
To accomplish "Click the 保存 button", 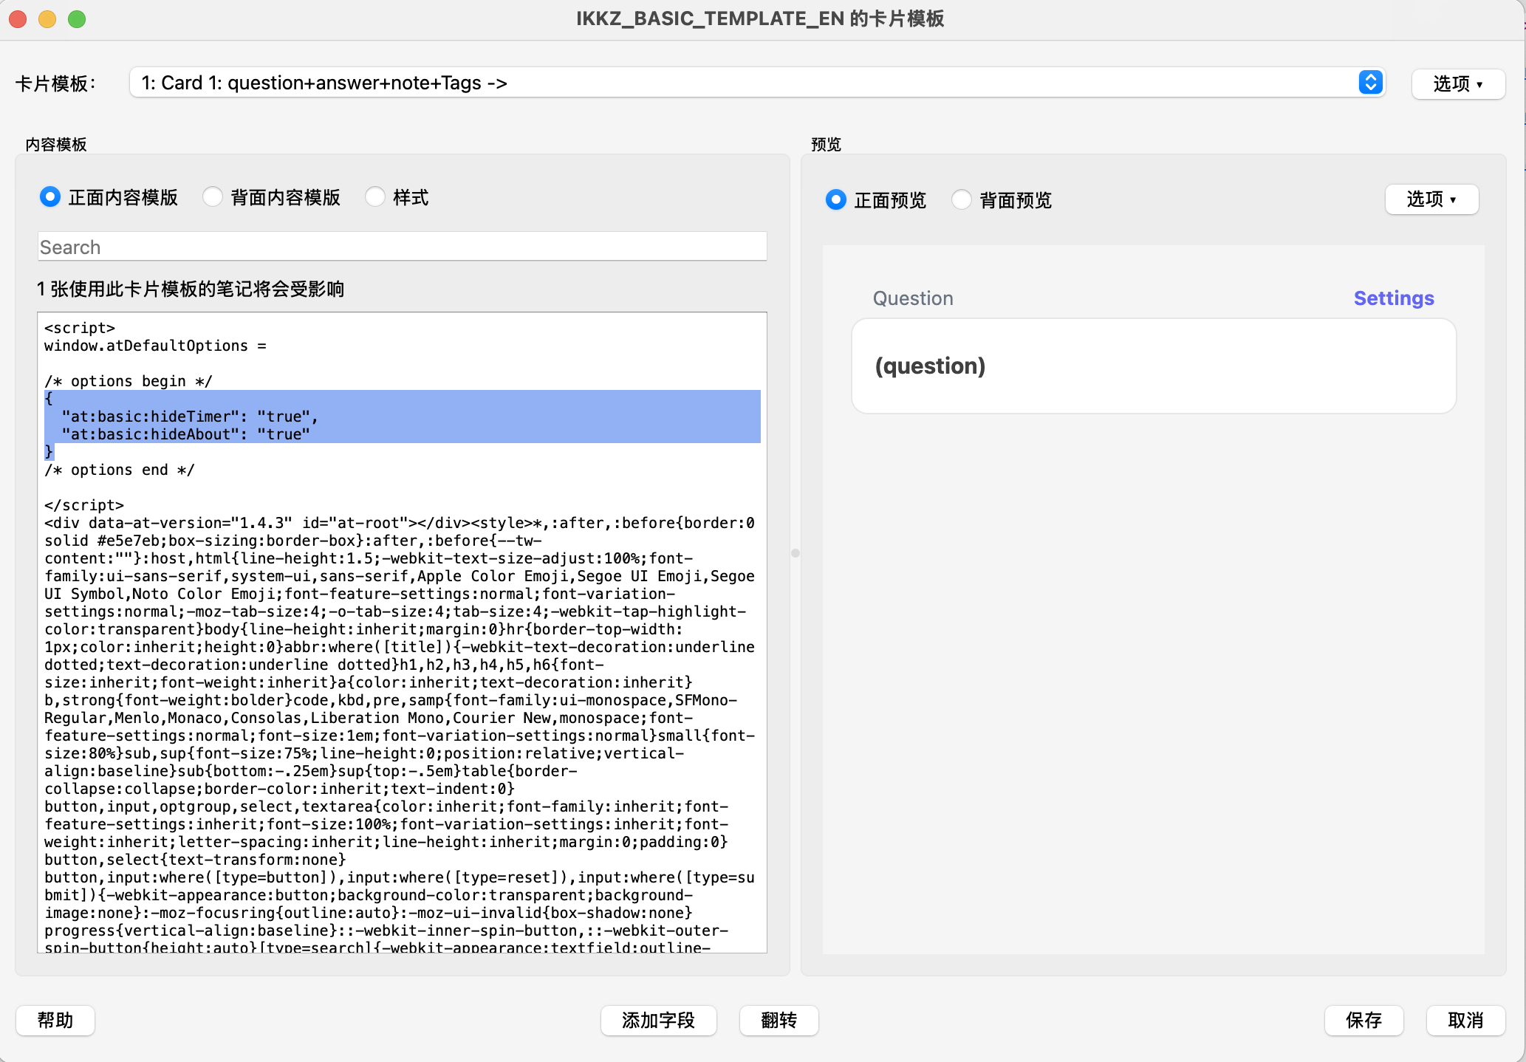I will 1364,1020.
